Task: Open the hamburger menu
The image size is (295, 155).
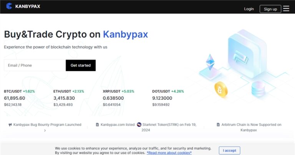Action: coord(286,8)
